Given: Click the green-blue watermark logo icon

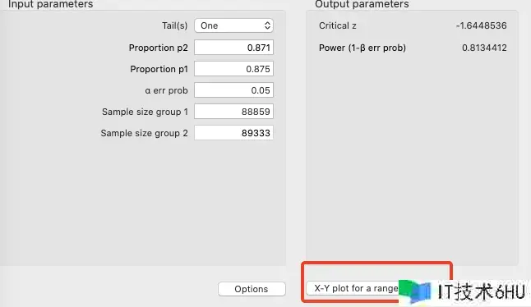Looking at the screenshot, I should pyautogui.click(x=415, y=291).
